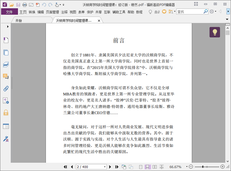231x171 pixels.
Task: Click the 前言 heading text
Action: [119, 40]
